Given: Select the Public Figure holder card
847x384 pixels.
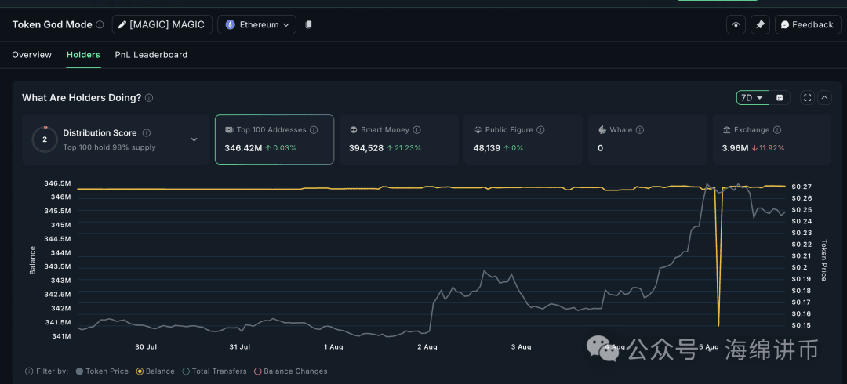Looking at the screenshot, I should pyautogui.click(x=523, y=139).
